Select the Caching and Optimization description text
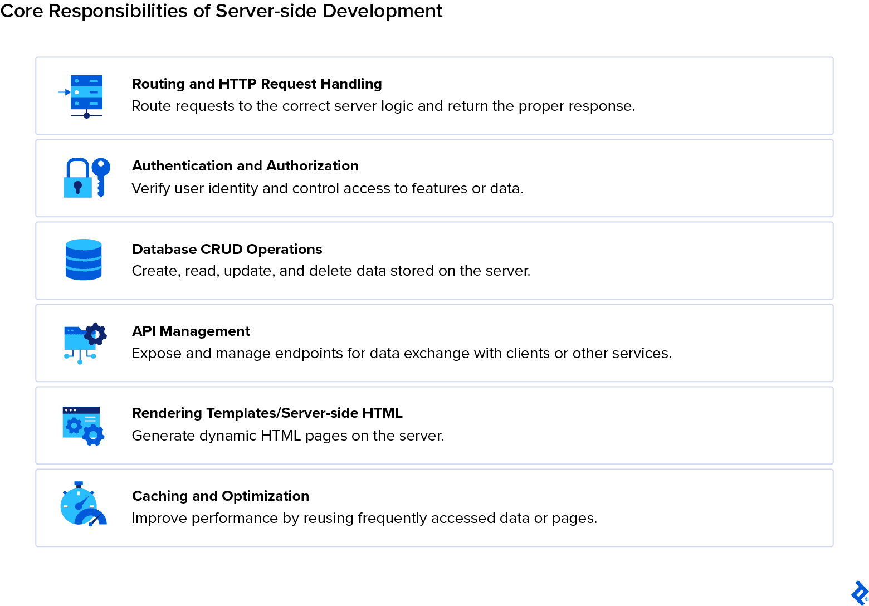The width and height of the screenshot is (869, 606). tap(364, 518)
